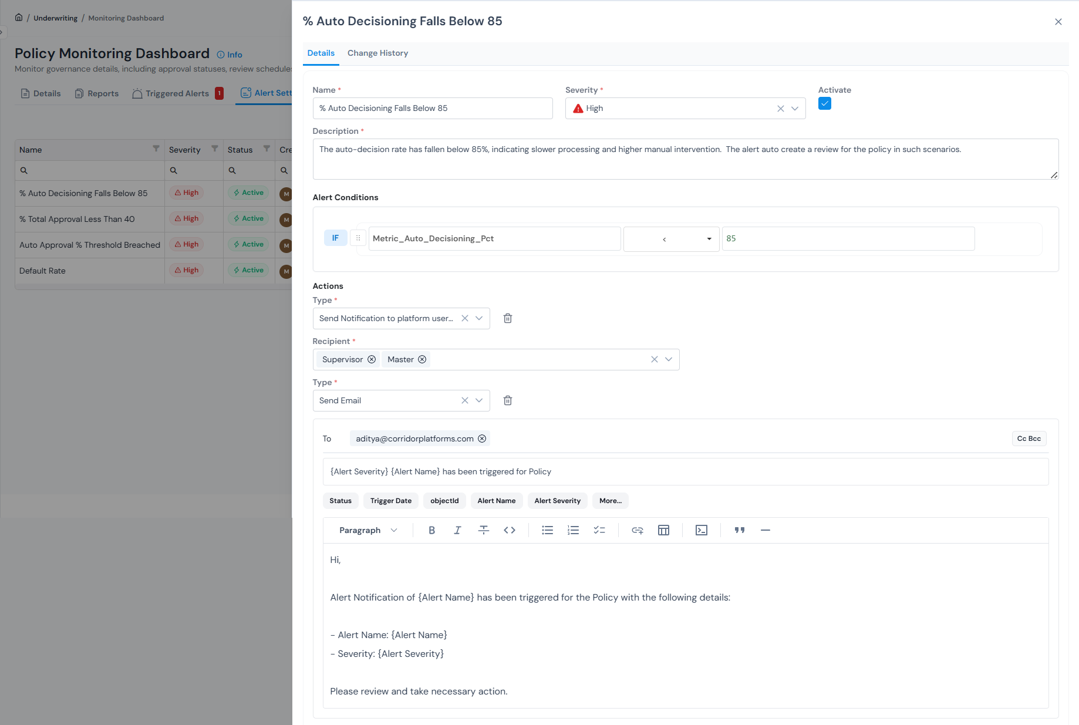Click the Name column search box
This screenshot has width=1079, height=725.
90,170
